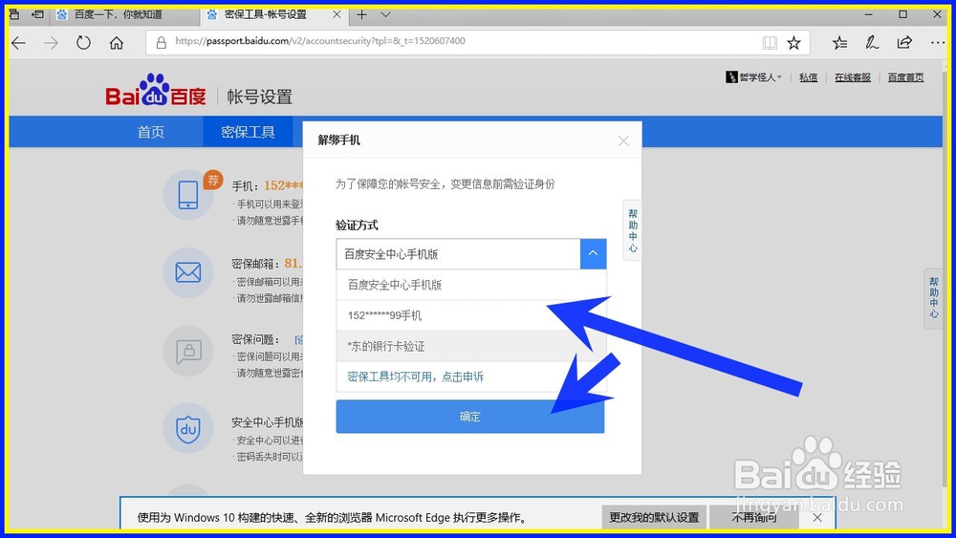
Task: Go to 首页 navigation tab
Action: (151, 132)
